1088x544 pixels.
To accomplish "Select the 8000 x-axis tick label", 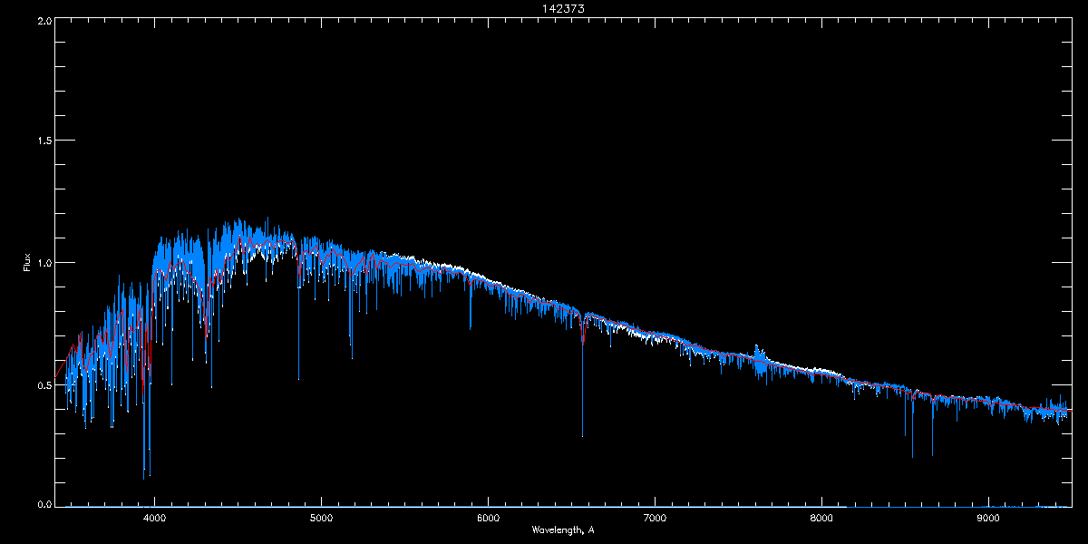I will point(821,519).
